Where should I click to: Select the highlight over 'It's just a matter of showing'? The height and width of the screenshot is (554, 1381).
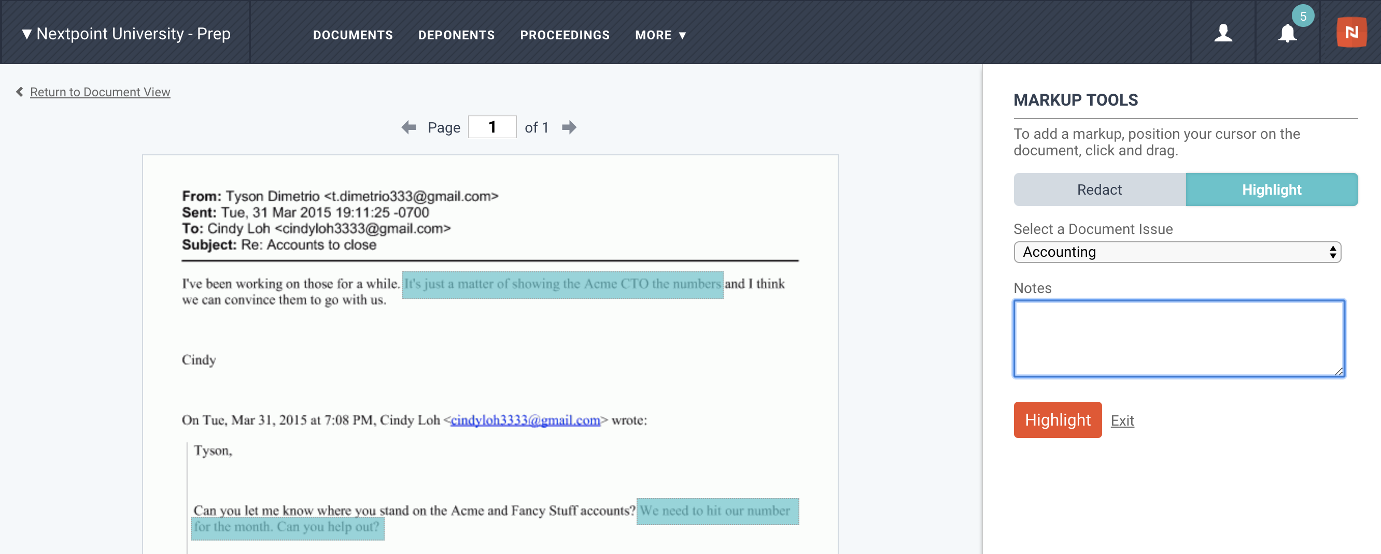pyautogui.click(x=562, y=285)
